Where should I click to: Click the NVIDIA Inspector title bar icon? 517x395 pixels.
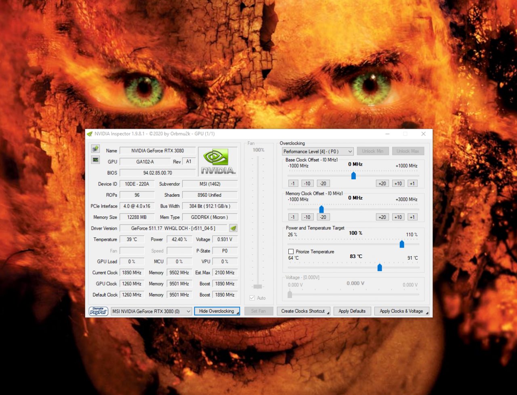pos(90,134)
